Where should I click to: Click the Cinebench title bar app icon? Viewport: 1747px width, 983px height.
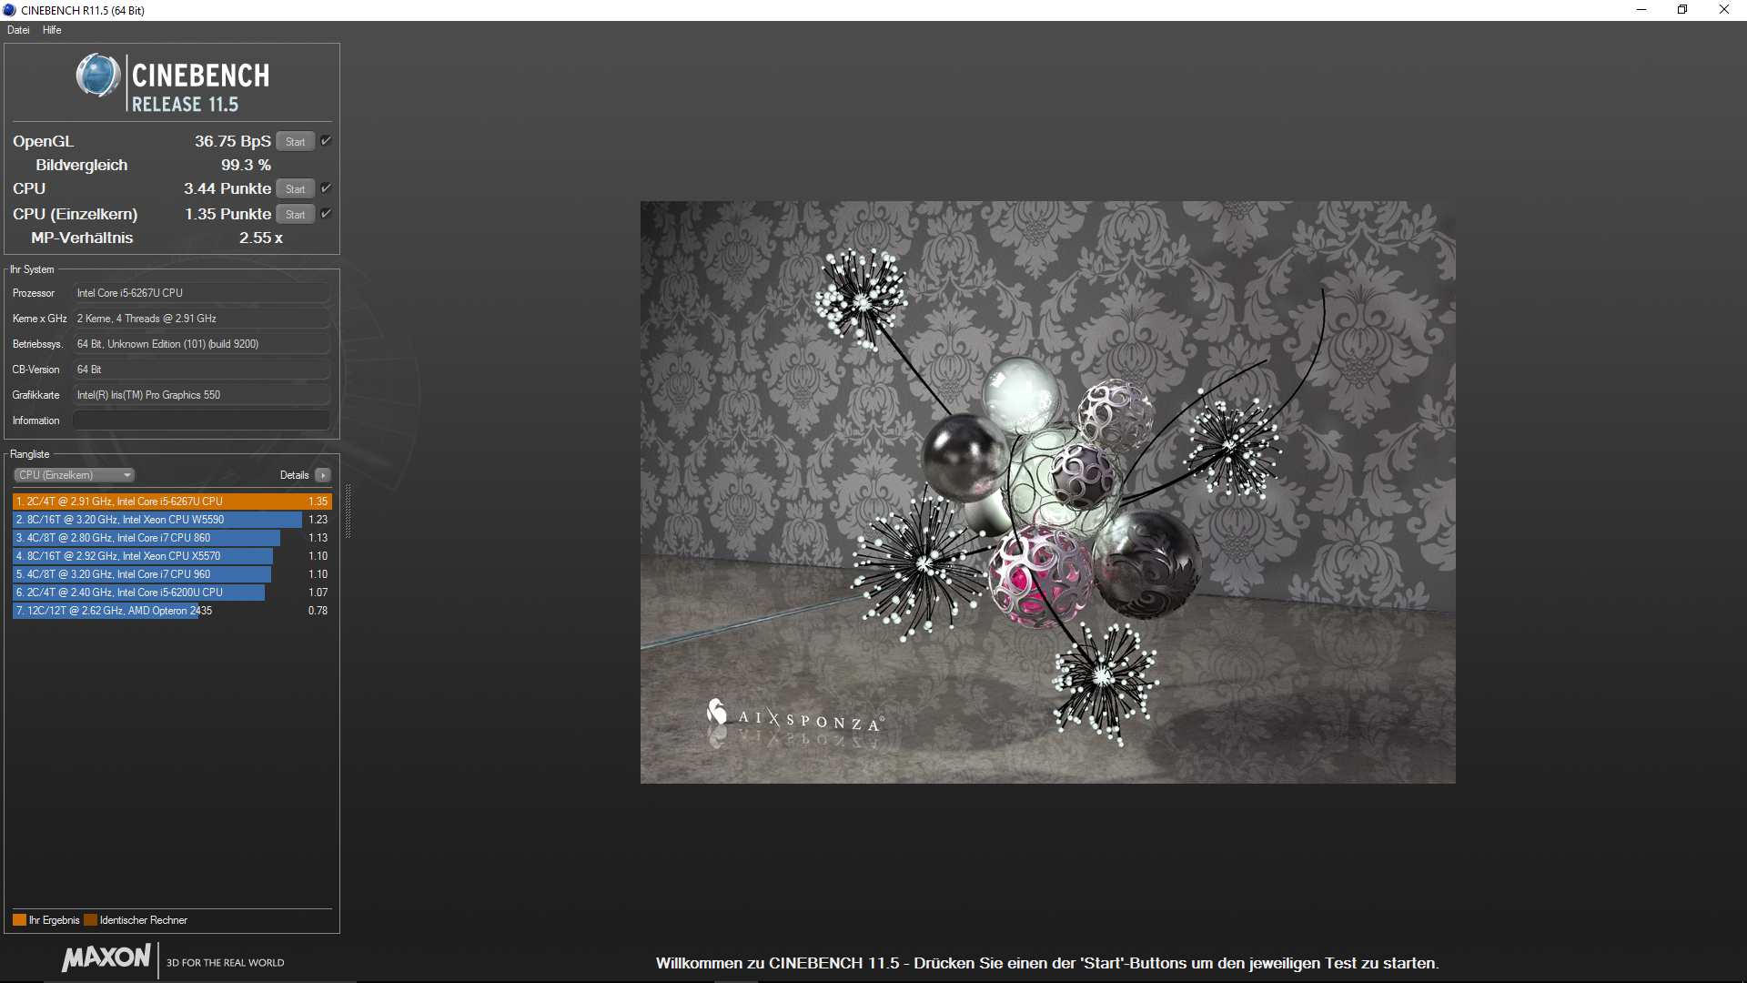pyautogui.click(x=10, y=10)
